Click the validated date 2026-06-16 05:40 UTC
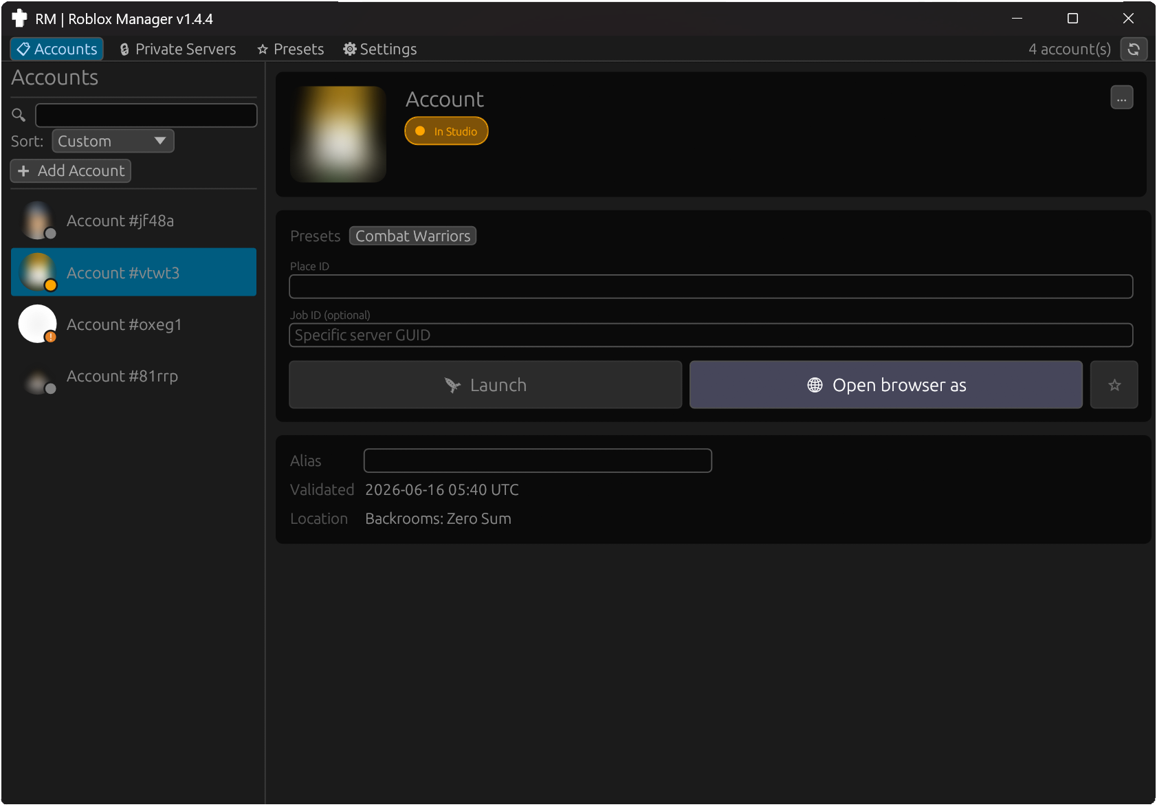The height and width of the screenshot is (807, 1157). click(x=442, y=490)
